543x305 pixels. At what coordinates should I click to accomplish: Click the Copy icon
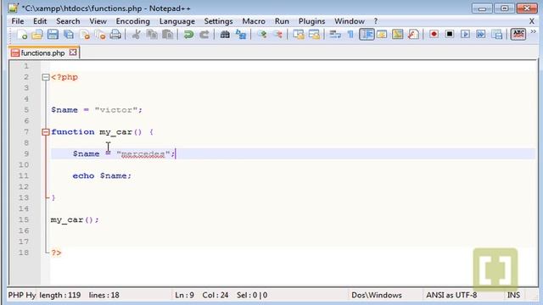[152, 34]
